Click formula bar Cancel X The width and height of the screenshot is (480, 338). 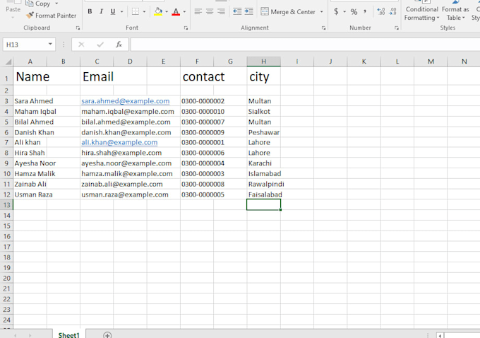[x=81, y=45]
